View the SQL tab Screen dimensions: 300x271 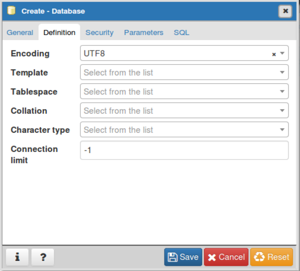181,32
